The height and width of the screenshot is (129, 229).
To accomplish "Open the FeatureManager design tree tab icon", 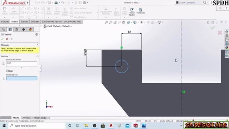I will click(4, 29).
